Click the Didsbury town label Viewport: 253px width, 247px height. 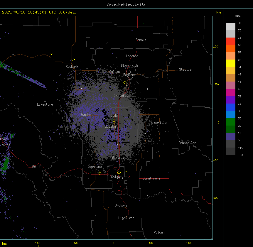pos(112,126)
